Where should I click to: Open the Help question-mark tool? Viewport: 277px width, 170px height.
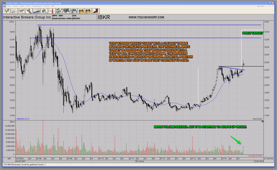click(6, 11)
